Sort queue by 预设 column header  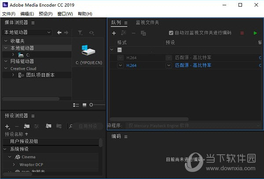170,42
